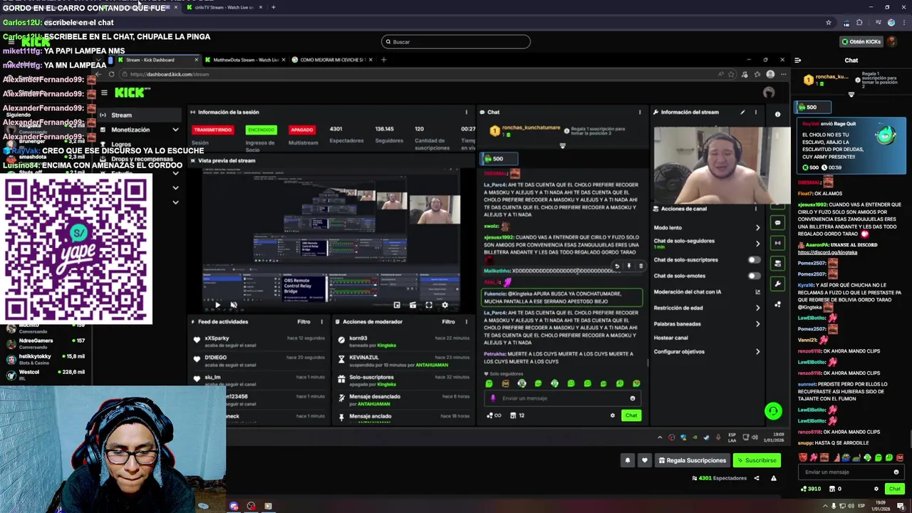The image size is (912, 513).
Task: Click reply icon on hovered chat message
Action: 617,266
